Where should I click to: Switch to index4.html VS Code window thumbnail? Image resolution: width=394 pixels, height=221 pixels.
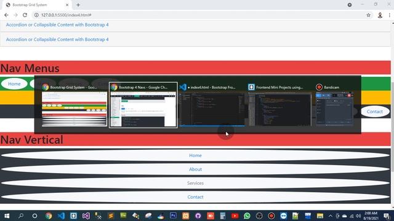point(212,105)
